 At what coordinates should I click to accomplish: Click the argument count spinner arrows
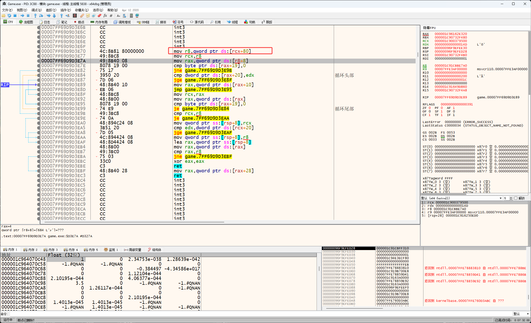point(511,198)
